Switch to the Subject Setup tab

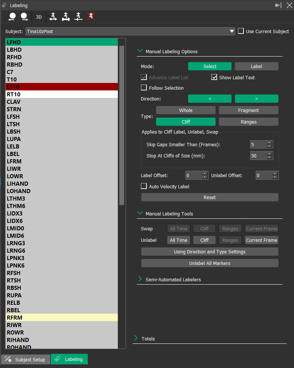tap(25, 359)
